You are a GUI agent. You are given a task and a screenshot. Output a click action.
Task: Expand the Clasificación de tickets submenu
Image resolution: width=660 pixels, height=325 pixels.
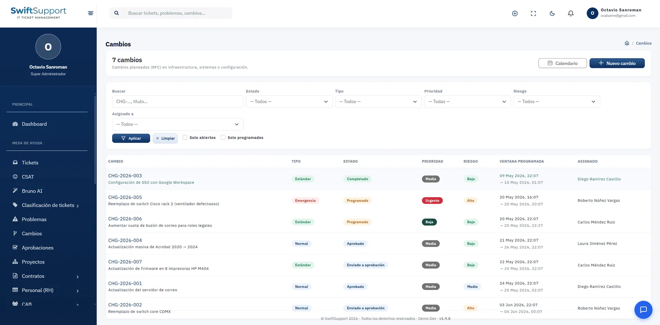pyautogui.click(x=78, y=206)
